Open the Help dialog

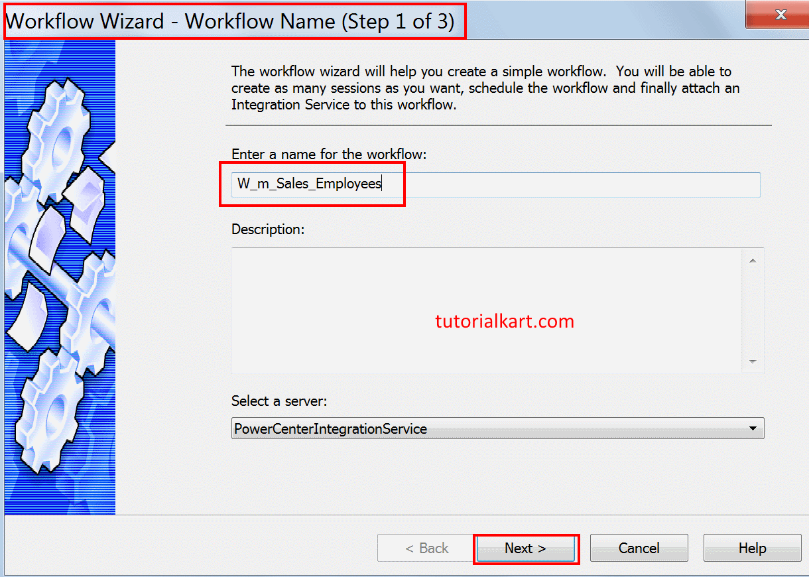click(752, 548)
